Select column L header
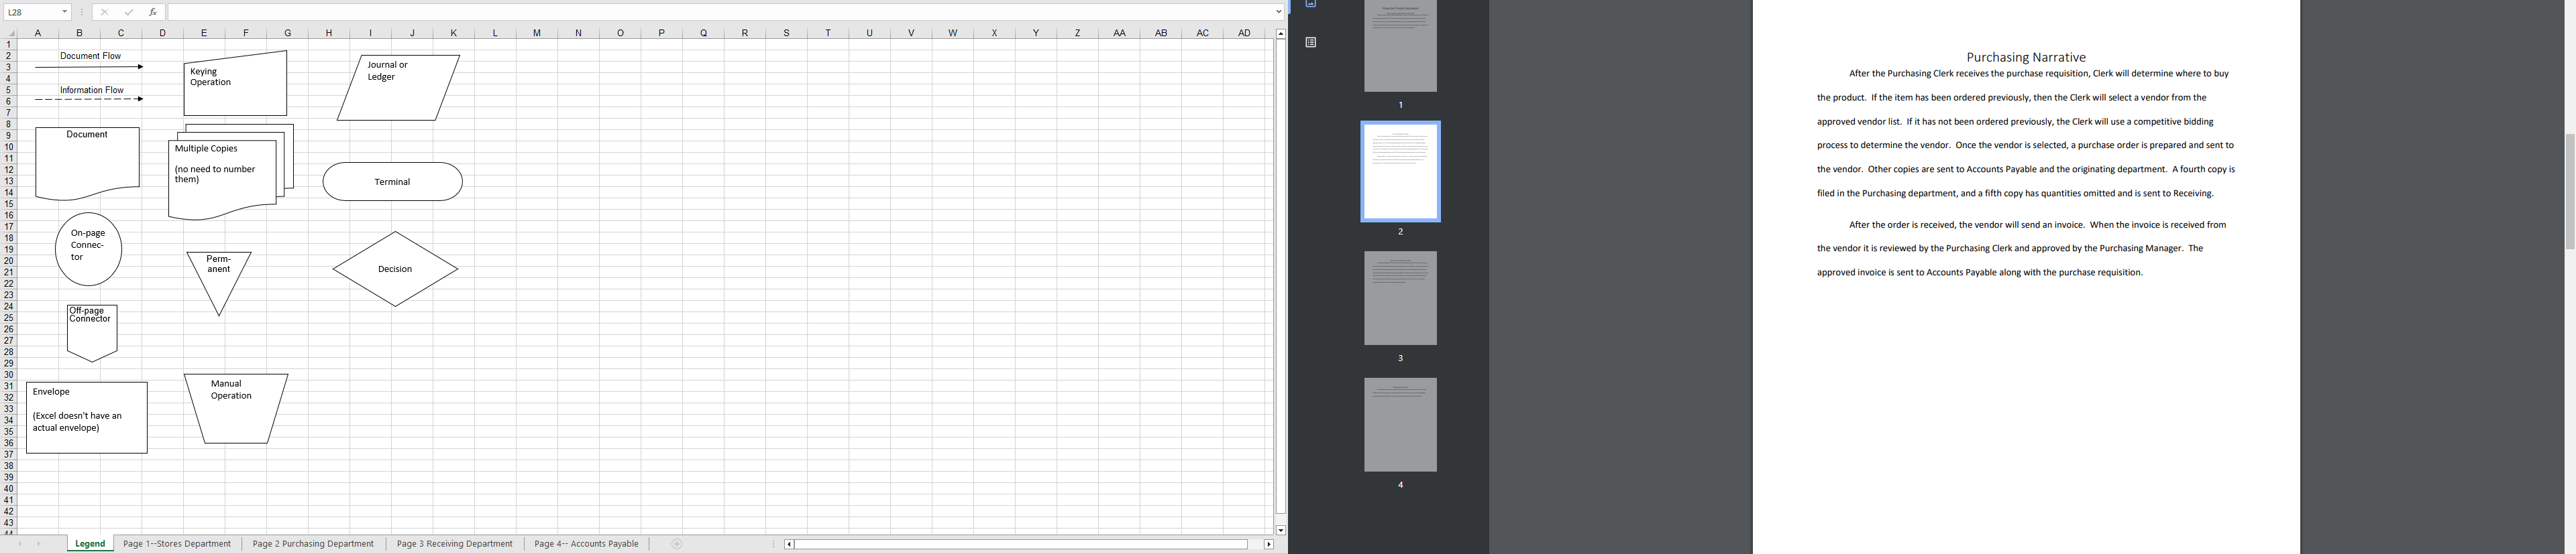 click(495, 33)
